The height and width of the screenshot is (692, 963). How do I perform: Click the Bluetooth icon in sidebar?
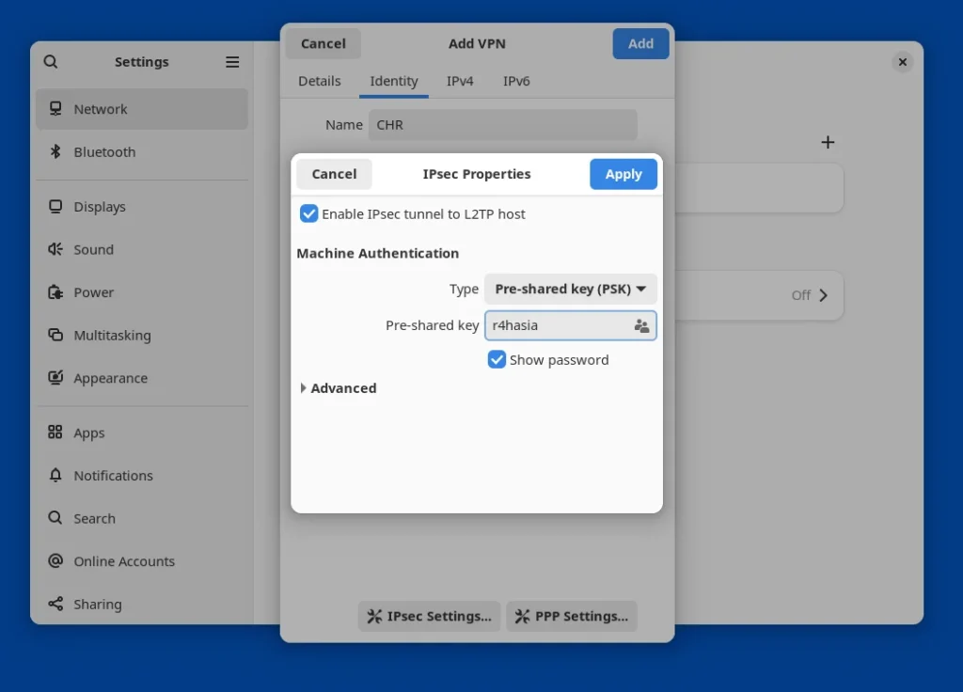(x=55, y=152)
